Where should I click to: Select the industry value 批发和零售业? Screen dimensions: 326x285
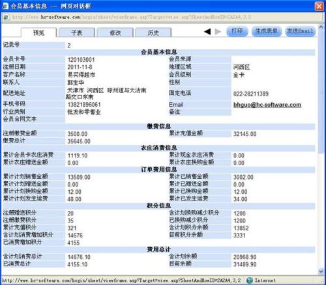tap(84, 112)
